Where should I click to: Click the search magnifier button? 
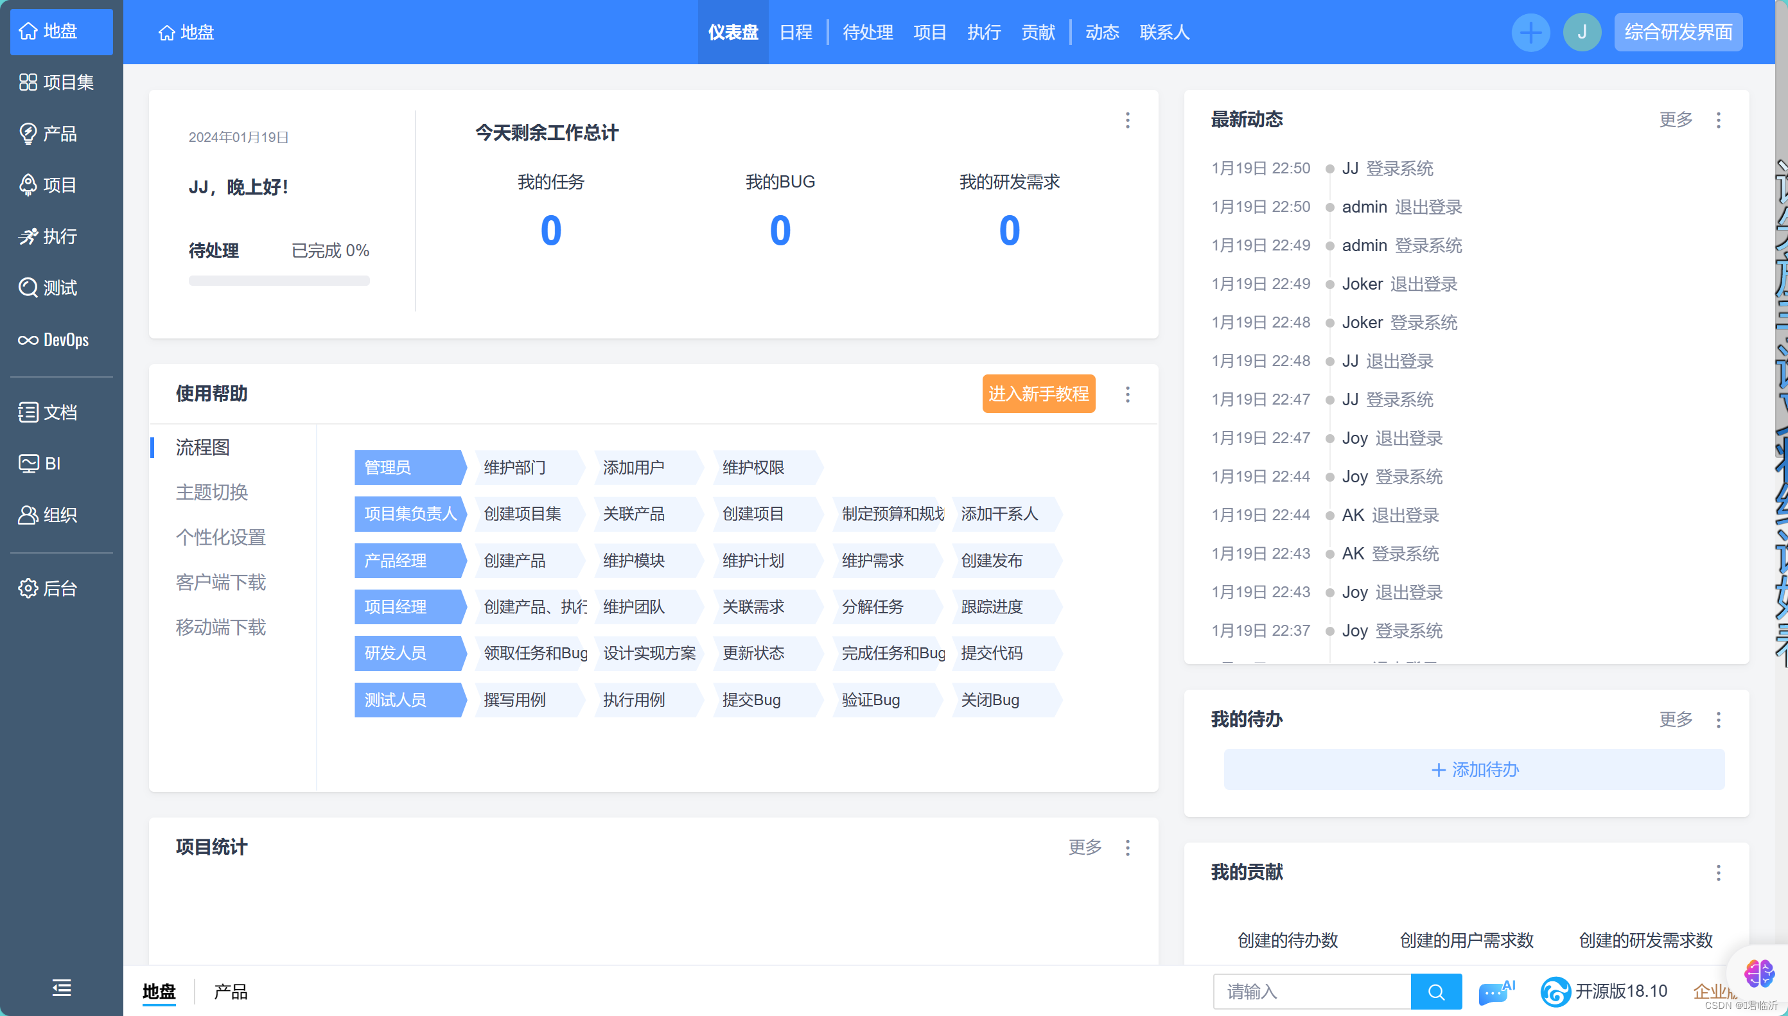click(1435, 992)
